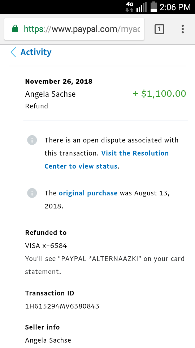Tap the transaction ID 1H615294MV6380843
Viewport: 195px width, 348px height.
coord(62,306)
